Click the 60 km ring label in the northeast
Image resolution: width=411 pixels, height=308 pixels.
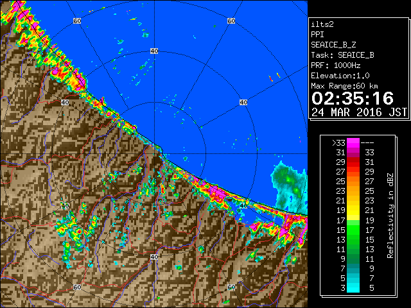(231, 21)
